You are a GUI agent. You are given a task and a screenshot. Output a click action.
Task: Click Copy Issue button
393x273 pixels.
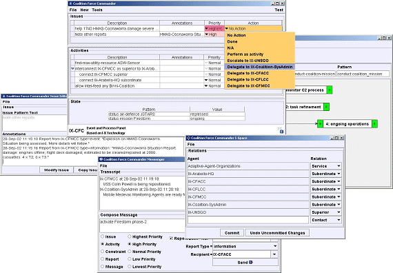click(x=85, y=170)
